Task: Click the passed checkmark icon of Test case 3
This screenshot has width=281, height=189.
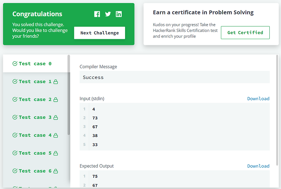Action: [15, 117]
